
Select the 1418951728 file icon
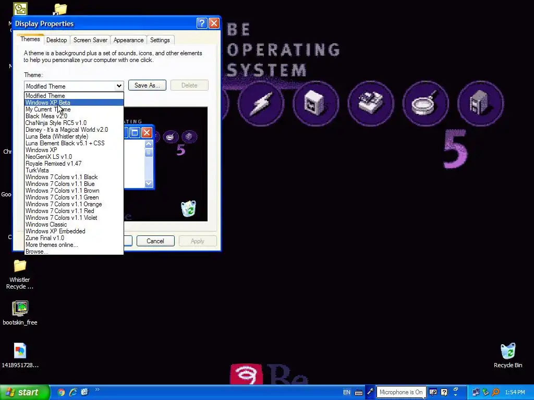(x=20, y=355)
